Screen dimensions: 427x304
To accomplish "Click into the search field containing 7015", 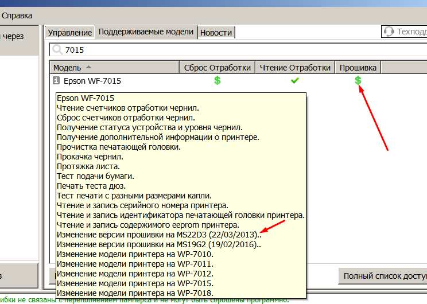I will pyautogui.click(x=238, y=50).
